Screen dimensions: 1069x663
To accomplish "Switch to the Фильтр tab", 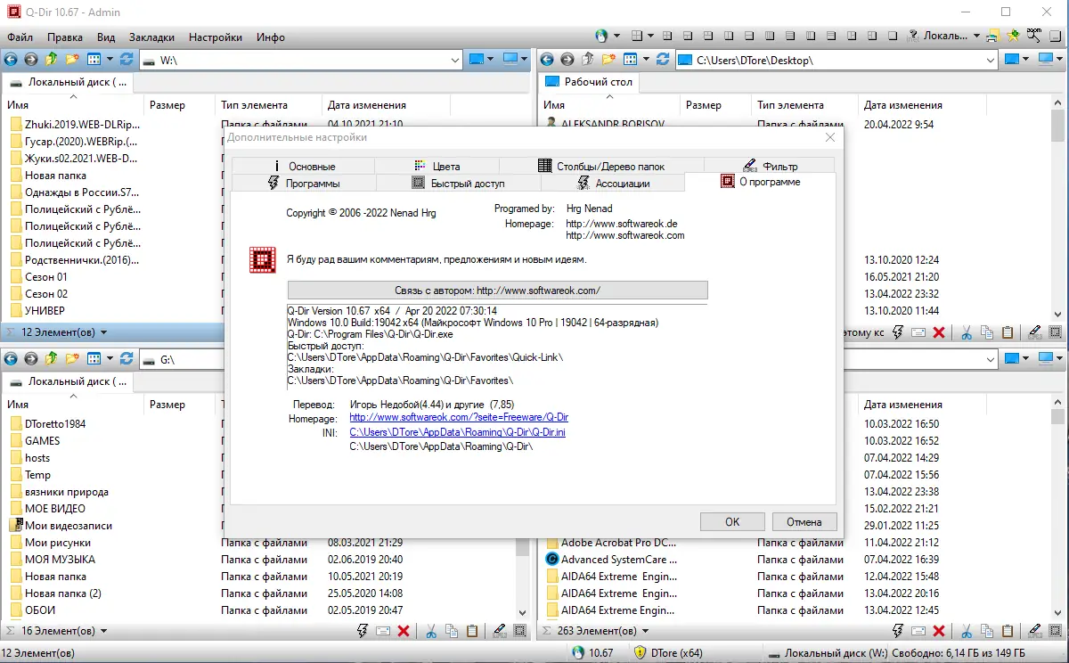I will pyautogui.click(x=770, y=166).
